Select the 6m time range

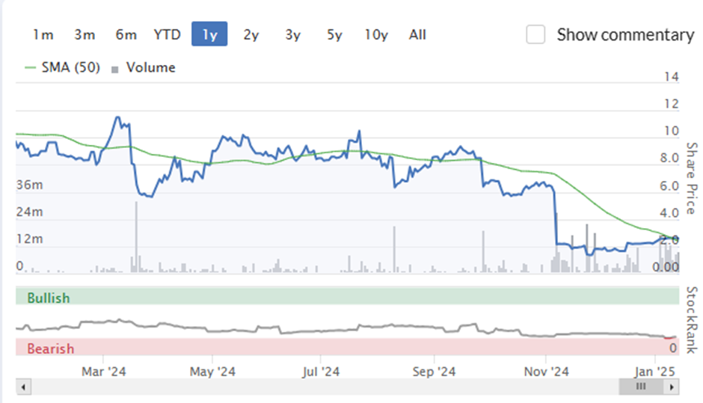pyautogui.click(x=126, y=34)
